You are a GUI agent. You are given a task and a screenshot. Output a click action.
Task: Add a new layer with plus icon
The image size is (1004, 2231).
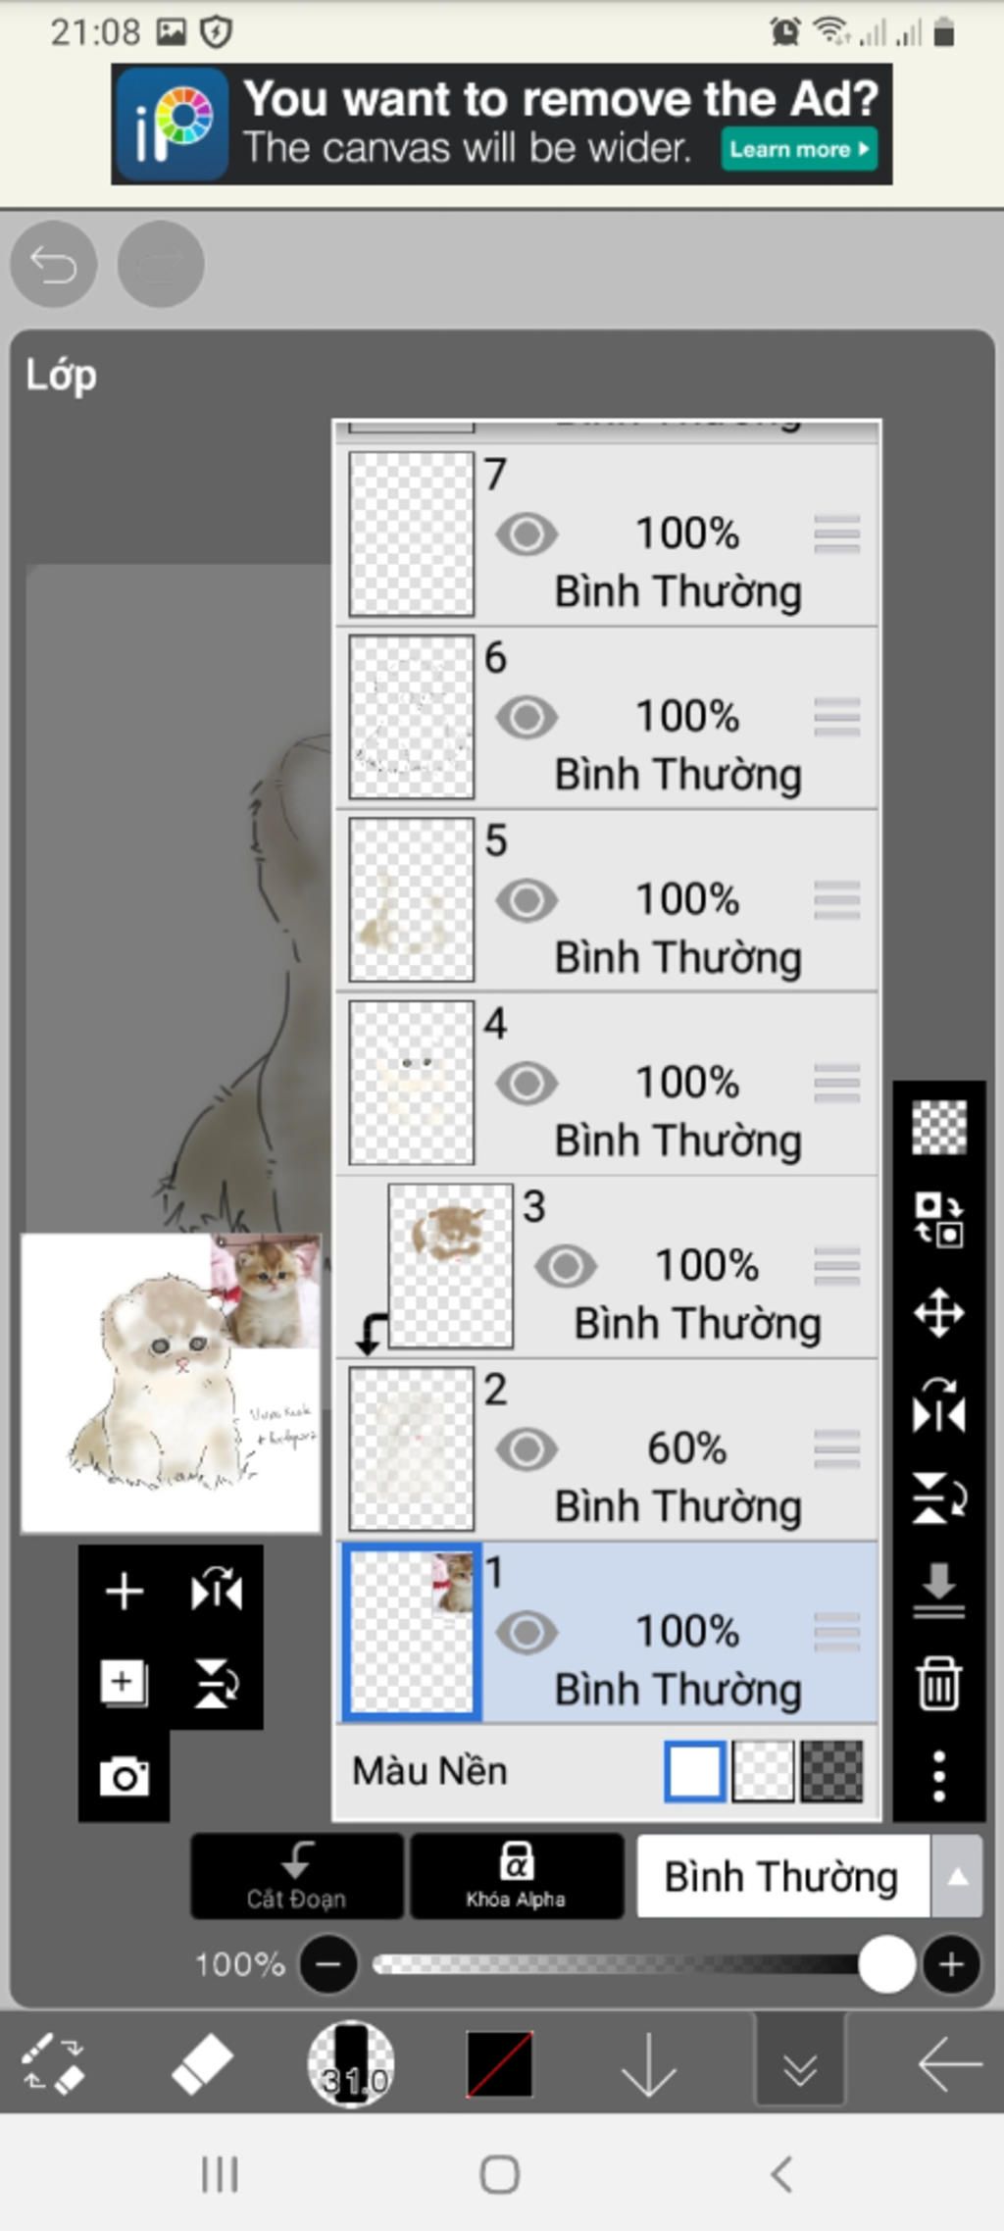click(x=125, y=1591)
